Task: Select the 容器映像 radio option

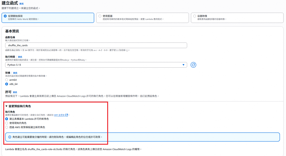Action: coord(195,16)
